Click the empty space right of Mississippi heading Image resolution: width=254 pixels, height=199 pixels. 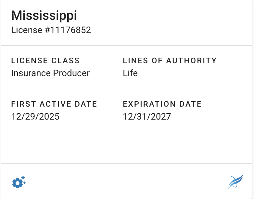point(162,16)
